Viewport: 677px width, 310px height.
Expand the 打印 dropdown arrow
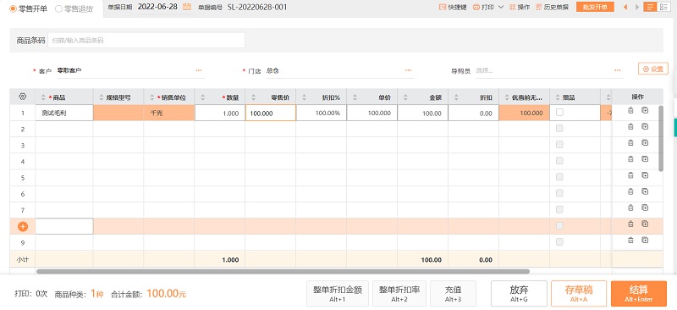[501, 8]
